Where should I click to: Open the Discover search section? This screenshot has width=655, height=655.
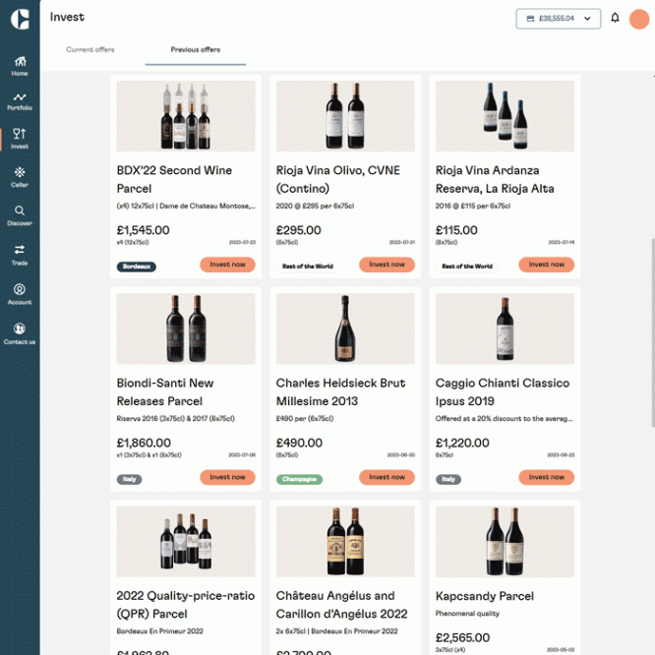(20, 215)
